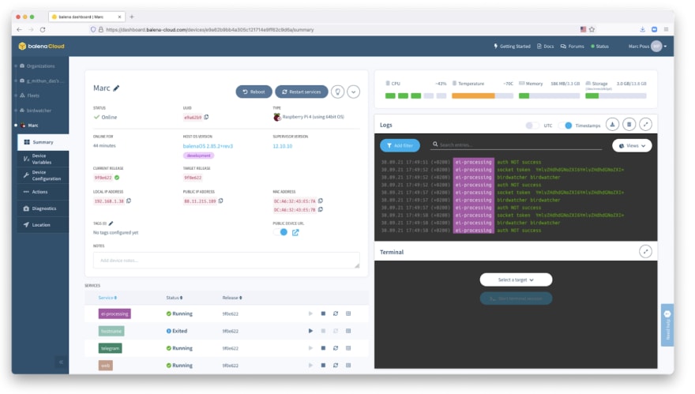Collapse the left sidebar
This screenshot has height=394, width=695.
tap(61, 362)
